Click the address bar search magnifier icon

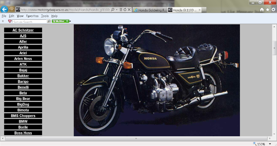[113, 10]
